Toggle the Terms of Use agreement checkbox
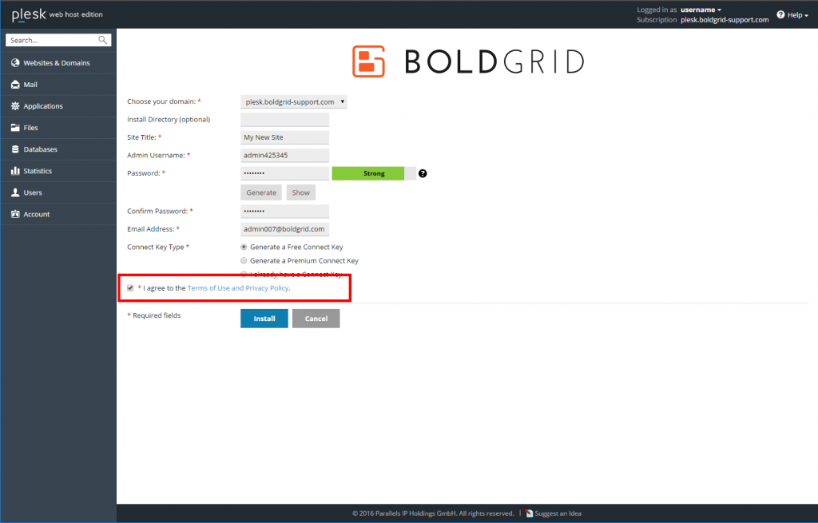818x523 pixels. (x=130, y=287)
